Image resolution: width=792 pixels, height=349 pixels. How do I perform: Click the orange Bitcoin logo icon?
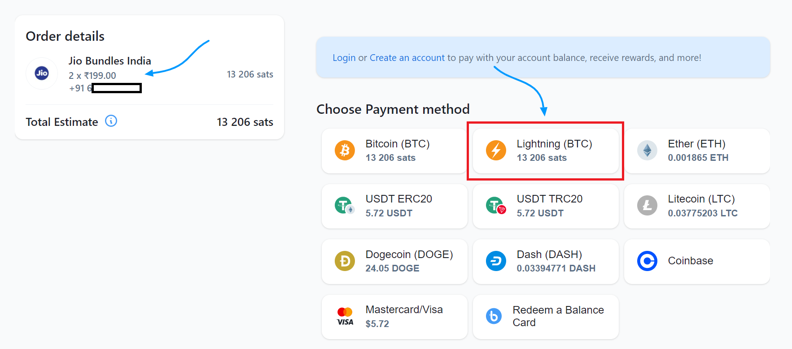pyautogui.click(x=345, y=151)
